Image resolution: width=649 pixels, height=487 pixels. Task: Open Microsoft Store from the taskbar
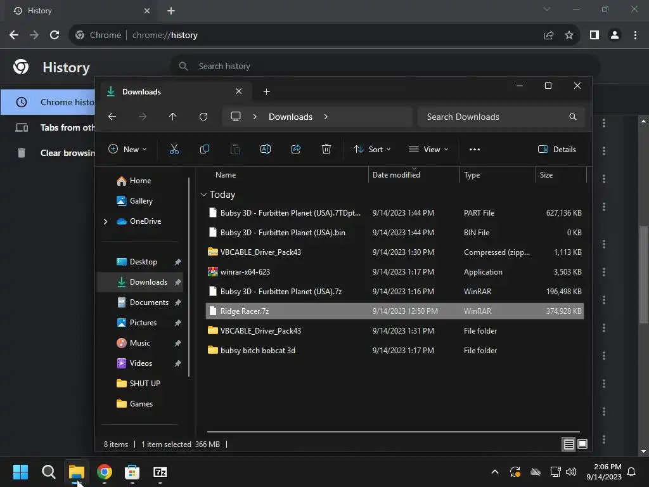pos(132,472)
